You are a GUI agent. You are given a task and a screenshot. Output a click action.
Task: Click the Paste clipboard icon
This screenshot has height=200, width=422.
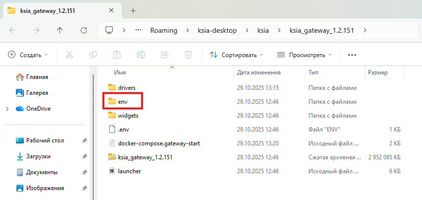pos(117,55)
